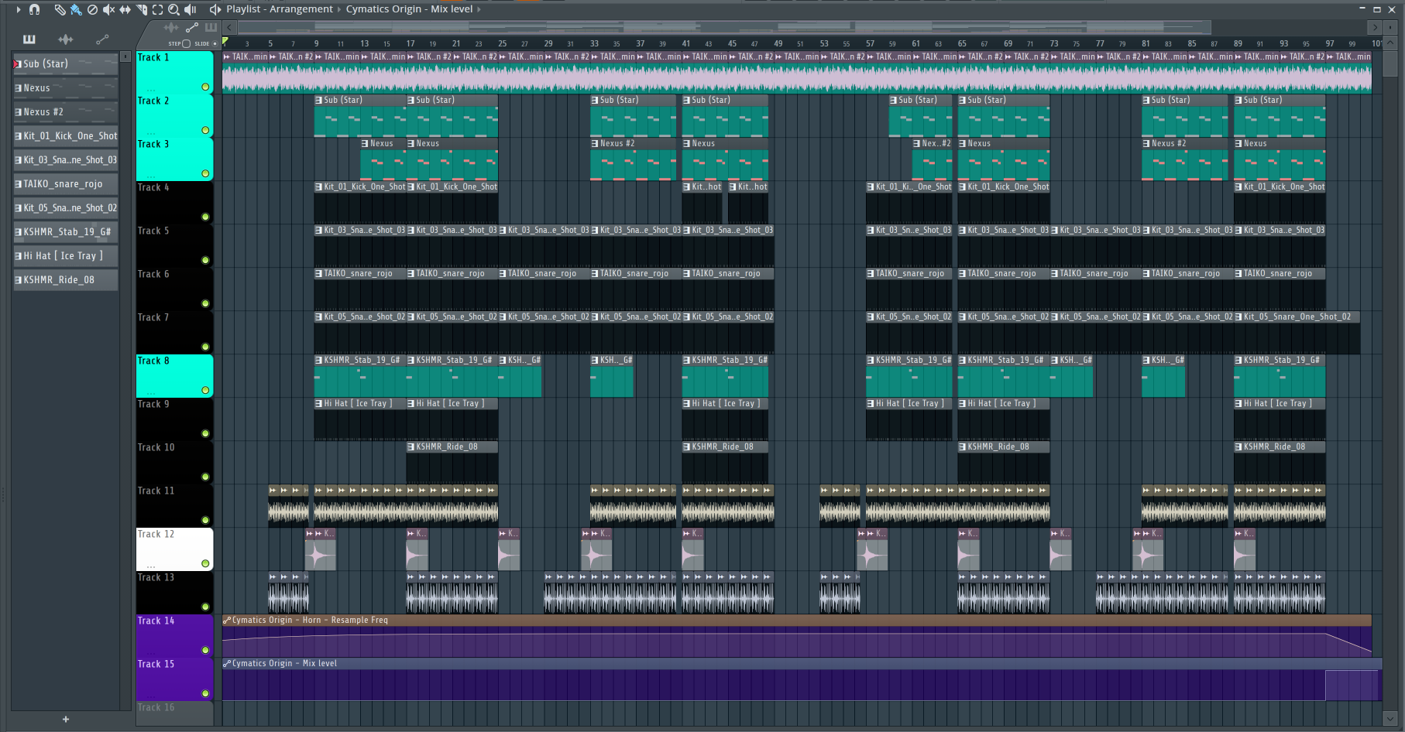Select KSHMR_Stab_19_G# in the pattern picker
The height and width of the screenshot is (732, 1405).
tap(66, 231)
